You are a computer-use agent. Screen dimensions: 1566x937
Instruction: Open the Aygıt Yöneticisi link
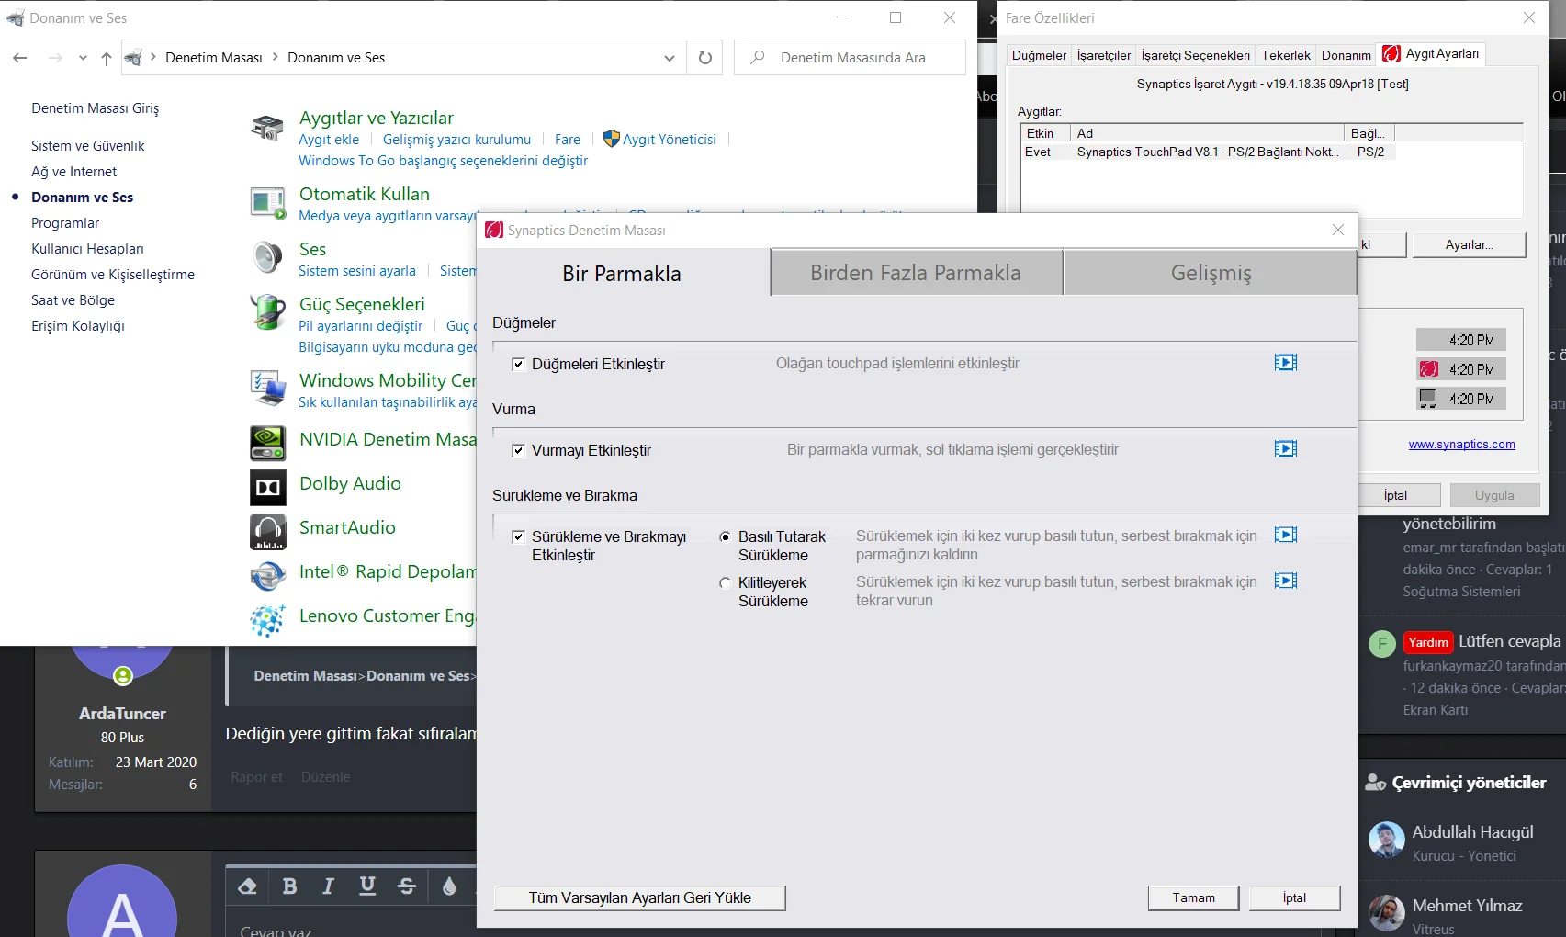(669, 140)
